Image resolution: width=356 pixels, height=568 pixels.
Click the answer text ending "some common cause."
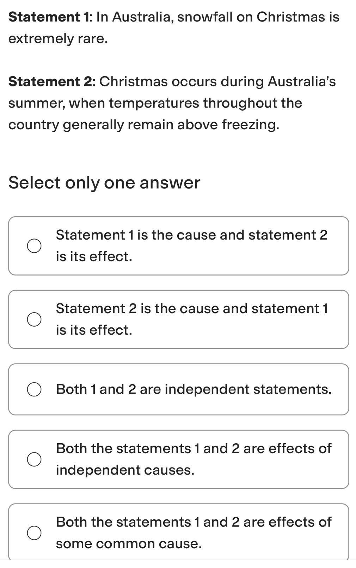[x=129, y=544]
